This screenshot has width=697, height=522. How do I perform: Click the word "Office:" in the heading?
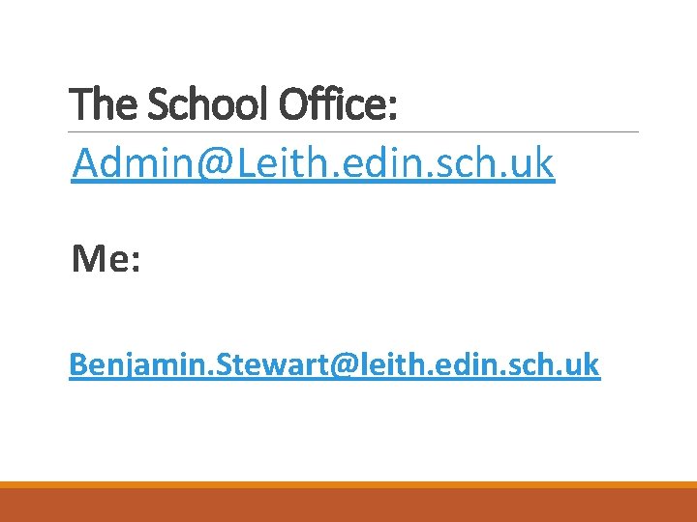pos(338,104)
